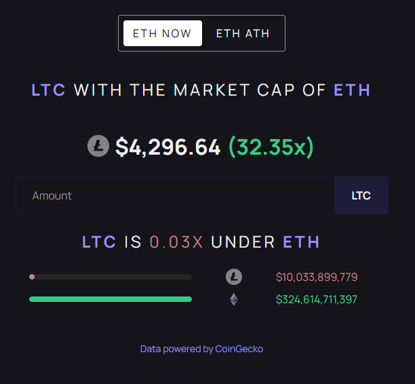Click the ETH market cap value $324,614,711,397
Viewport: 415px width, 384px height.
tap(317, 299)
